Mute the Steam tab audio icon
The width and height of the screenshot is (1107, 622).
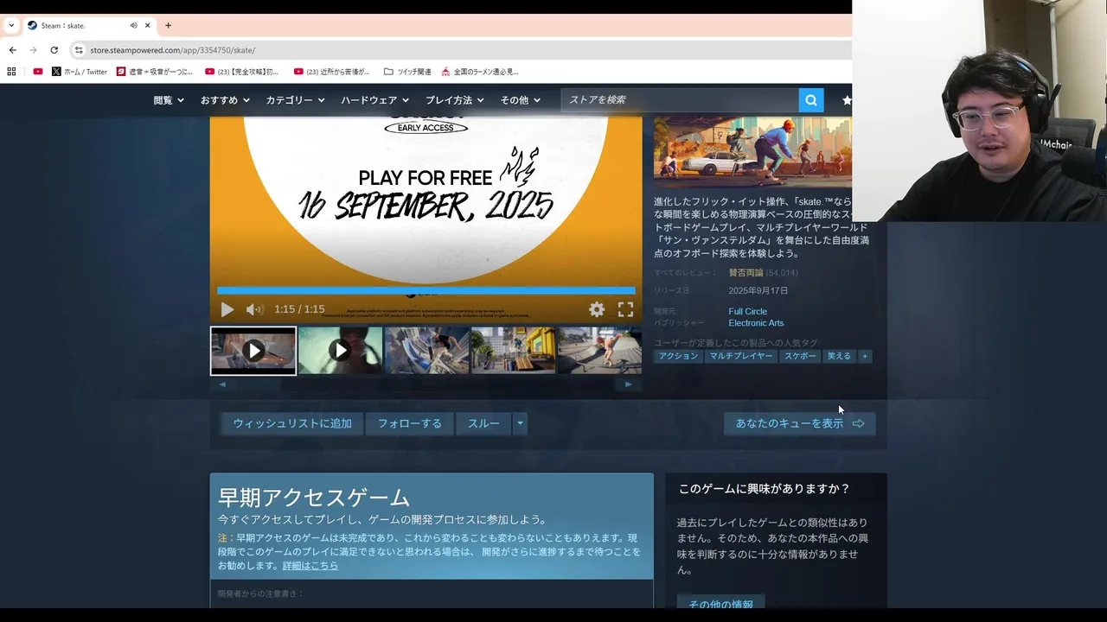point(133,25)
